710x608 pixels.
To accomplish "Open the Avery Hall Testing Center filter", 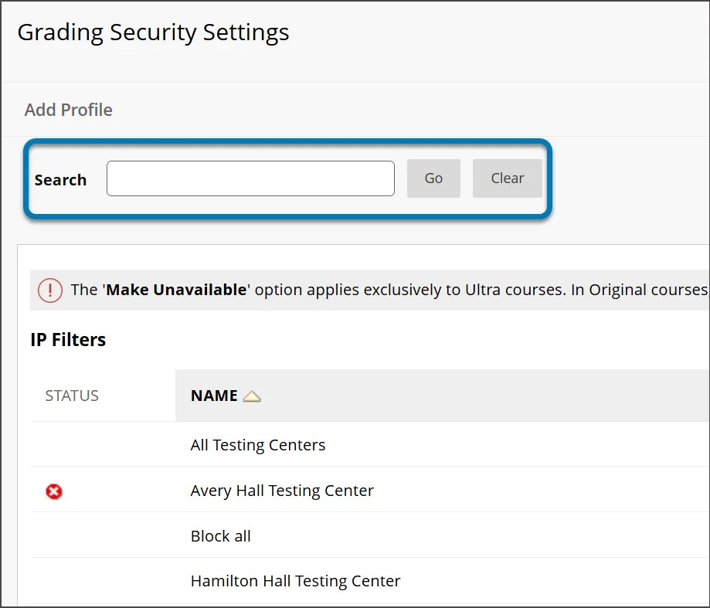I will click(x=281, y=491).
